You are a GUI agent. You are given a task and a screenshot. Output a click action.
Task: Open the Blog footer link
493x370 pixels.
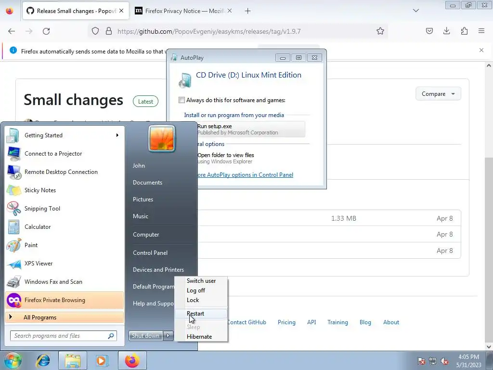point(365,322)
